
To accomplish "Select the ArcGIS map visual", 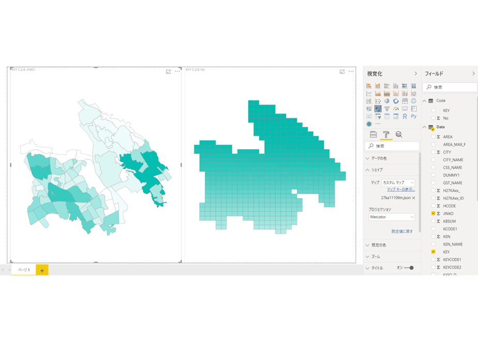I will click(369, 124).
